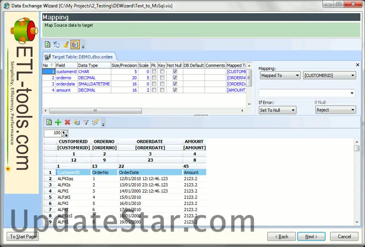Screen dimensions: 365x247
Task: Click the Scale column header
Action: point(144,65)
